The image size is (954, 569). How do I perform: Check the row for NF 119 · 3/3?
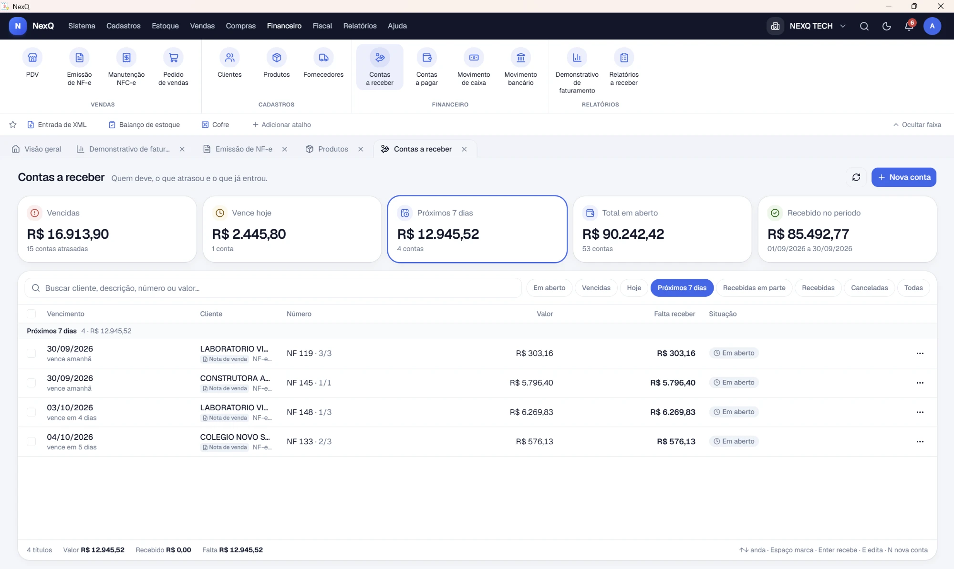point(31,354)
